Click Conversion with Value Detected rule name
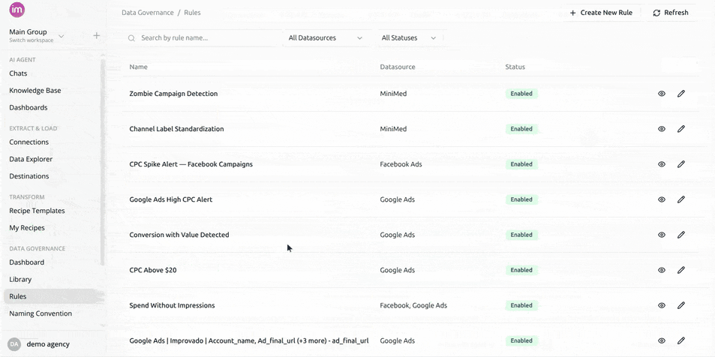 point(179,235)
